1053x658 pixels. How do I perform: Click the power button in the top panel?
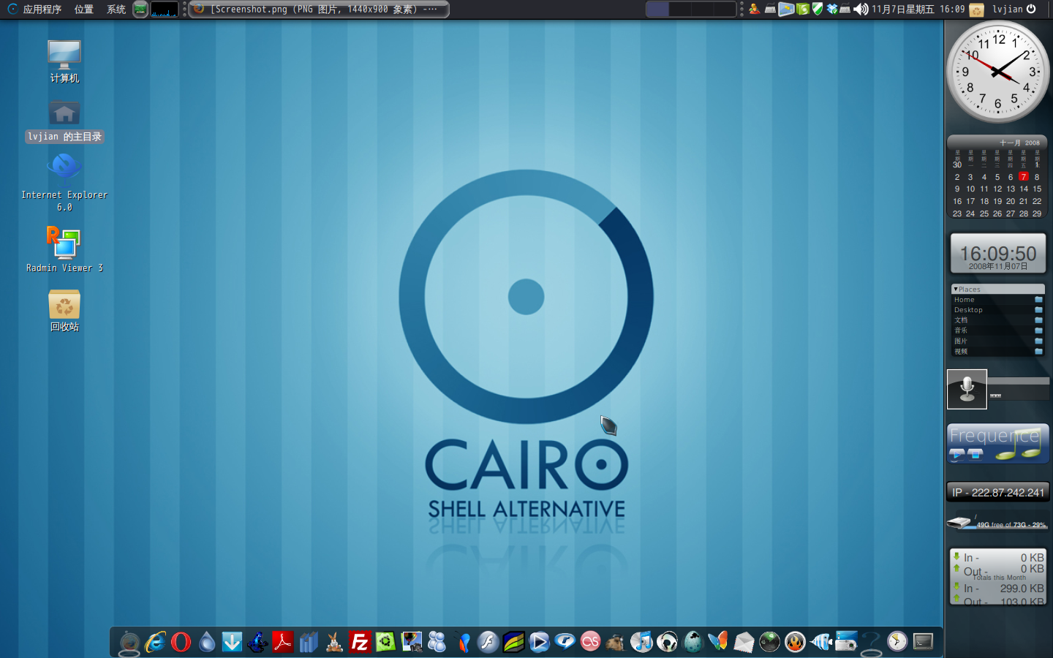pos(1031,10)
